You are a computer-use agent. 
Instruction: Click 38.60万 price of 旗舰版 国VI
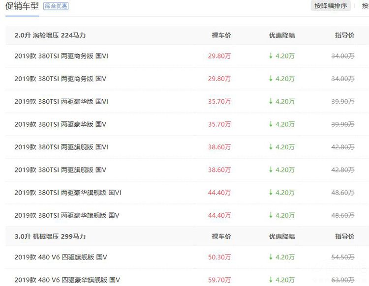(219, 147)
